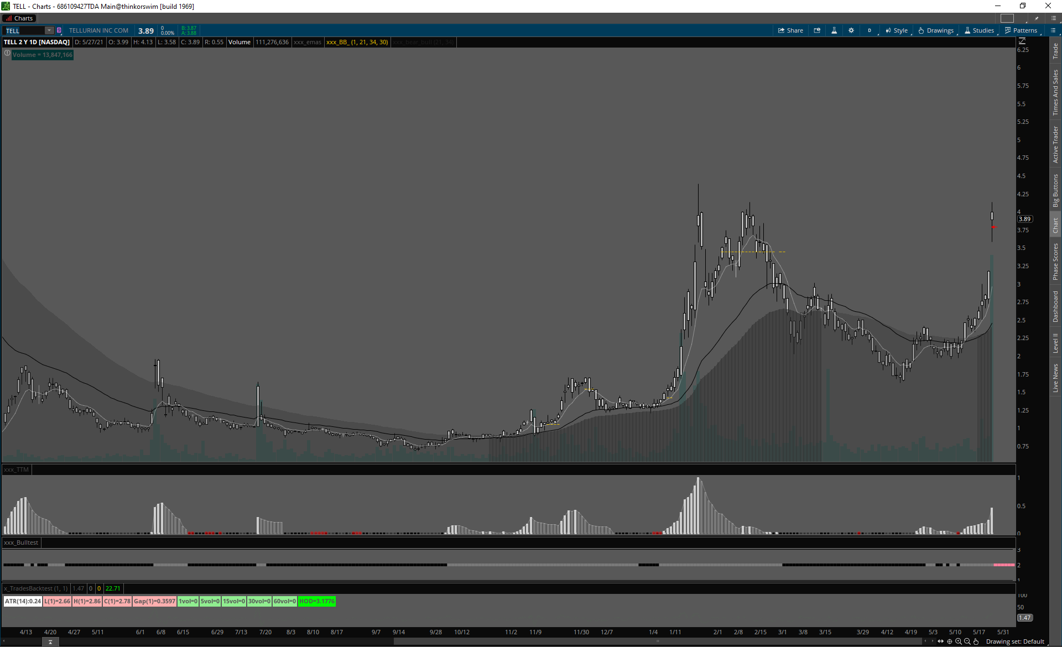
Task: Expand the Drawing set: Default selector
Action: (x=1014, y=641)
